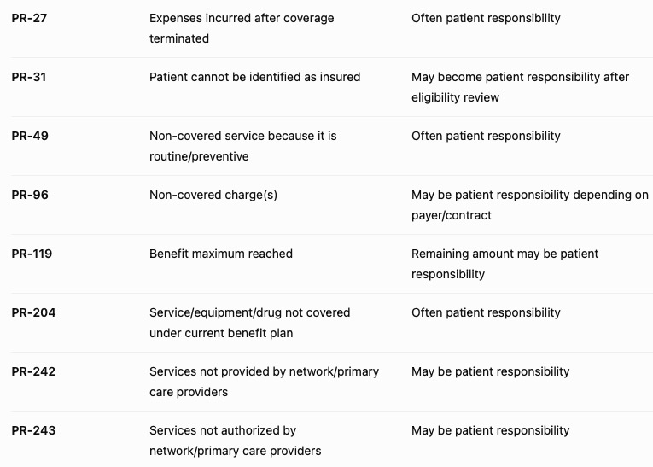
Task: Click 'Remaining amount may be patient responsibility'
Action: click(504, 264)
